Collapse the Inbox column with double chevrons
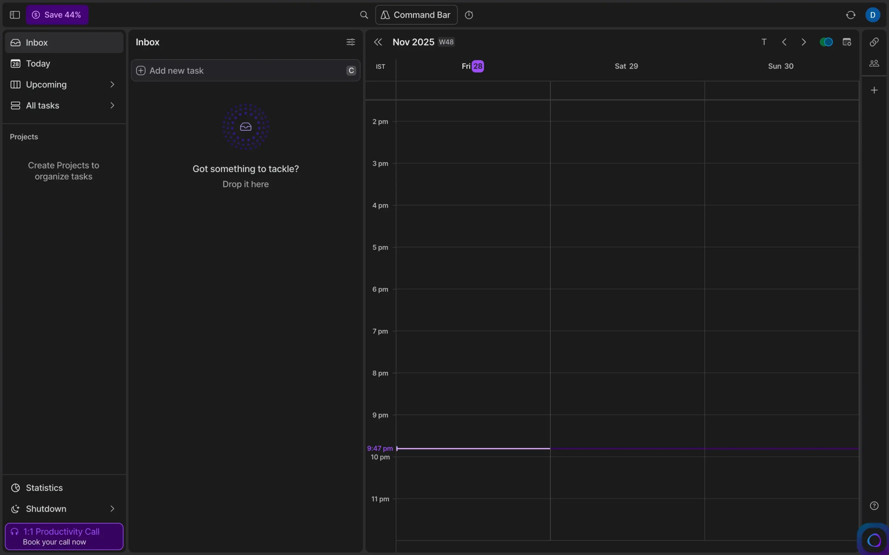889x555 pixels. click(378, 42)
